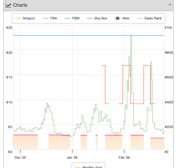Click the #0 rank axis label
This screenshot has height=168, width=177.
(167, 152)
